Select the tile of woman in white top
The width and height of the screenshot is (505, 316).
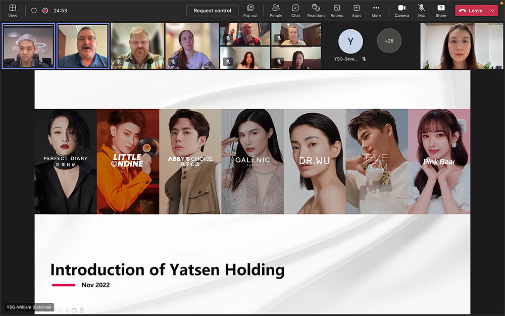[x=245, y=58]
